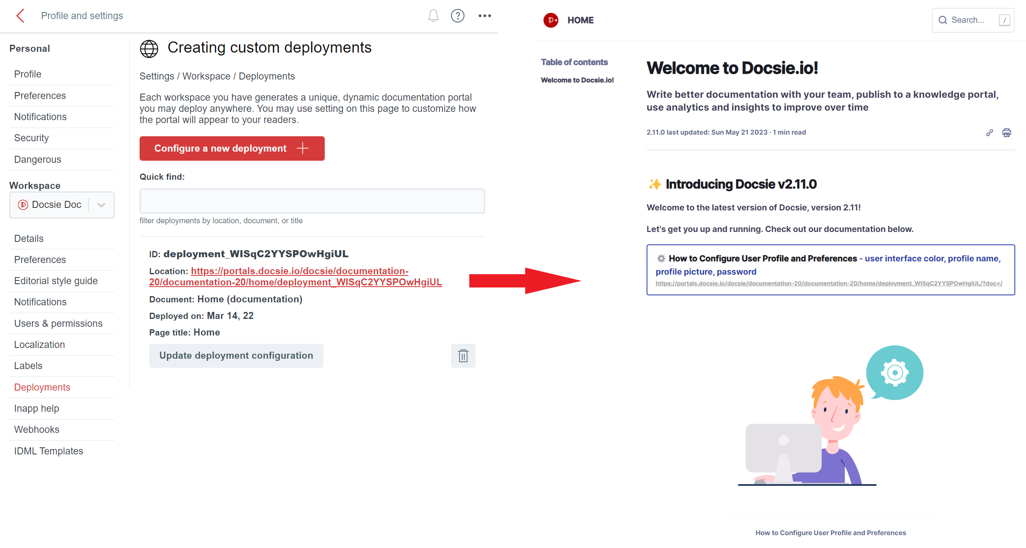
Task: Expand the Docsie Doc workspace dropdown
Action: coord(101,205)
